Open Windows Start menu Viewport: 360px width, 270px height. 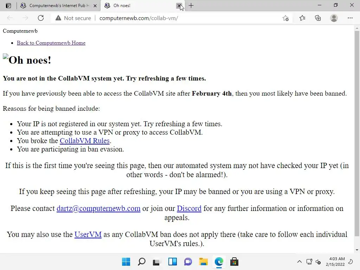pos(126,262)
